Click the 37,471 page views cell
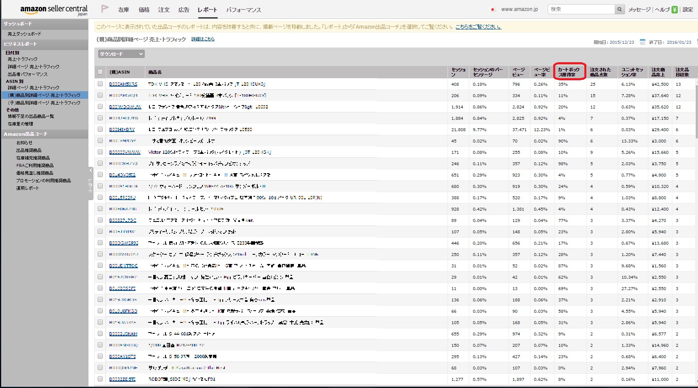 click(x=520, y=129)
